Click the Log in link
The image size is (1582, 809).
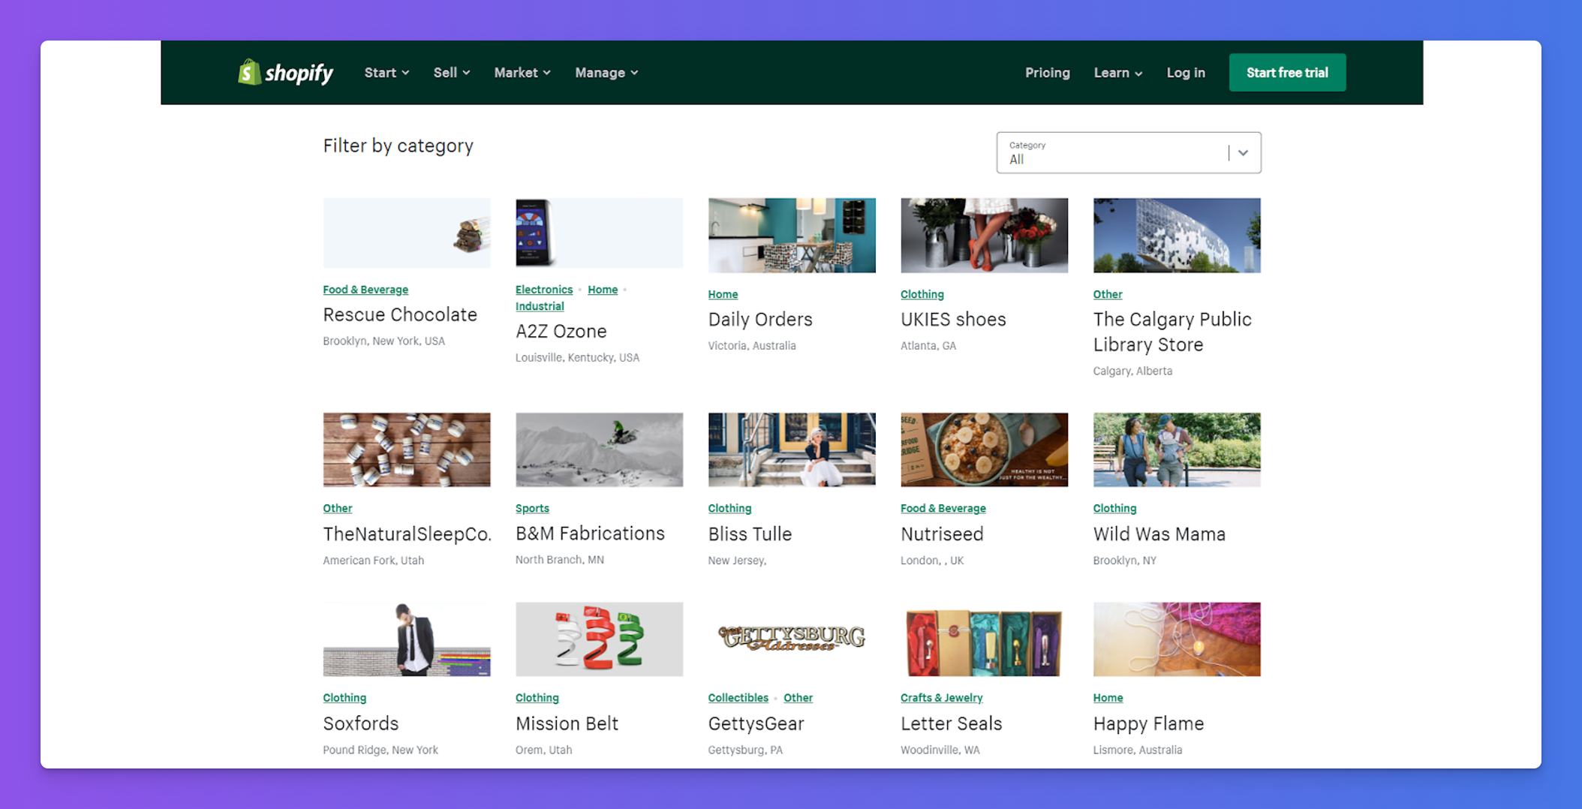[1186, 73]
